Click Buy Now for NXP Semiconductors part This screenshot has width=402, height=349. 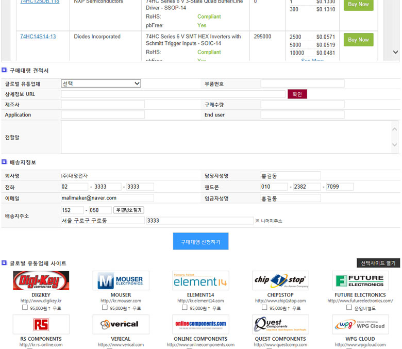pos(358,4)
